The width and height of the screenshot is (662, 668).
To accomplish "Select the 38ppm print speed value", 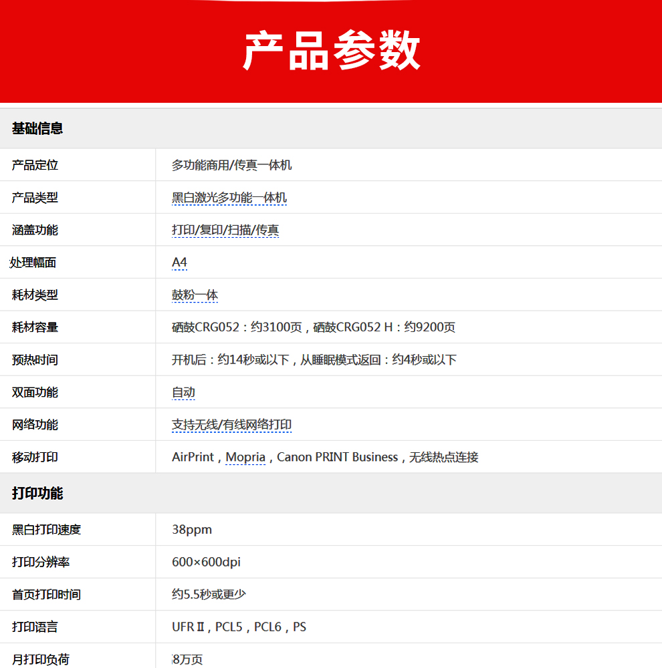I will (x=191, y=530).
